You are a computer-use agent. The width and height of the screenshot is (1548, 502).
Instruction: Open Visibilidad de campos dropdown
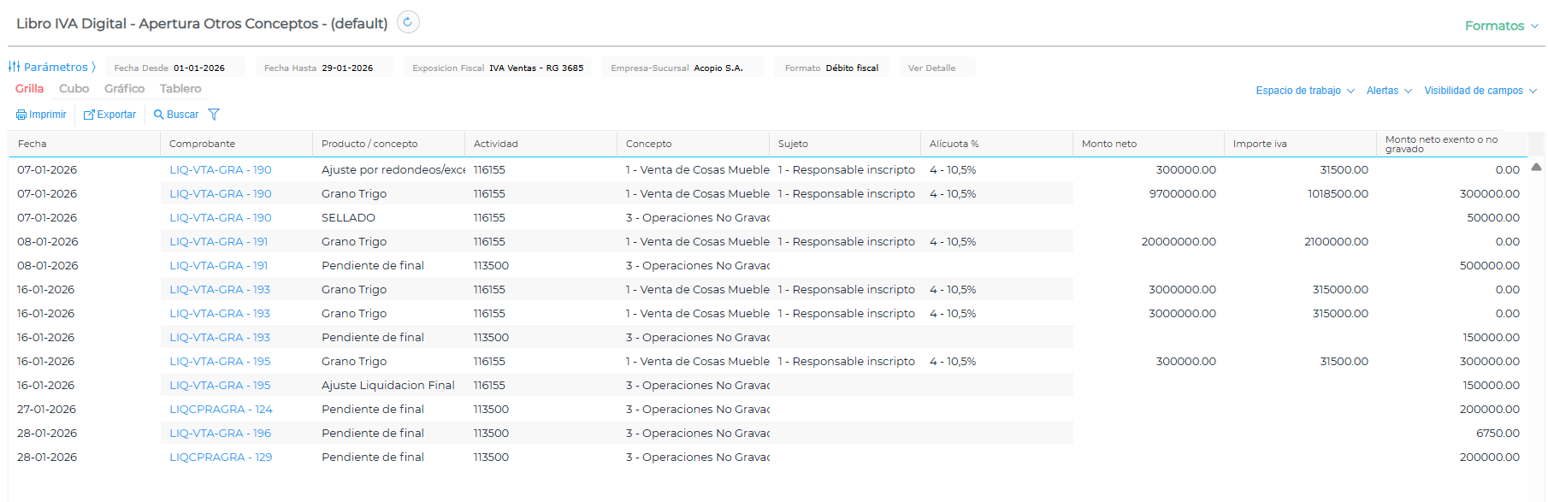click(x=1480, y=91)
